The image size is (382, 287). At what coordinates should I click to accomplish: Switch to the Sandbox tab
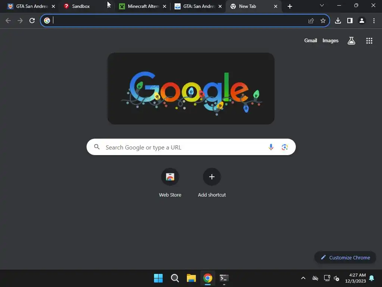coord(85,6)
